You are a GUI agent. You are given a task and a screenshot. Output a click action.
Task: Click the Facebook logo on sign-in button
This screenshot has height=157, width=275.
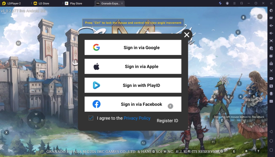96,104
